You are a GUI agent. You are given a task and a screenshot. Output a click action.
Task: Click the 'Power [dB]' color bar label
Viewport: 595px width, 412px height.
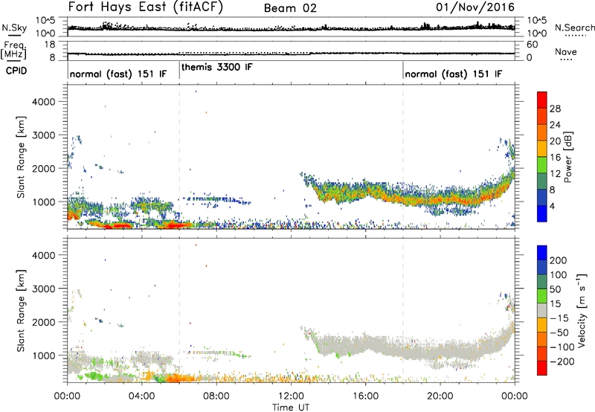pos(567,157)
